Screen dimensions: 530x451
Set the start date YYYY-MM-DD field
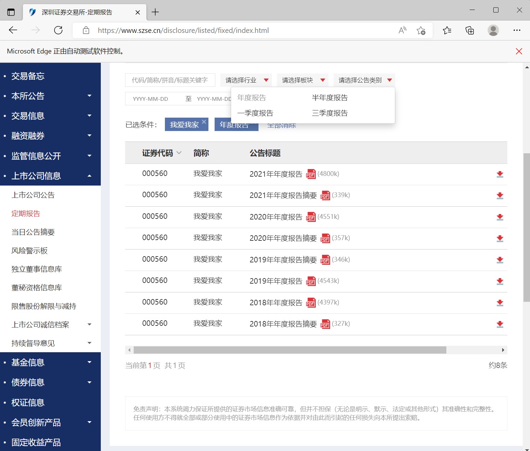150,99
